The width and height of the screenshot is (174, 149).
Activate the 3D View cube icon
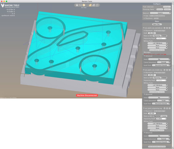(x=84, y=5)
